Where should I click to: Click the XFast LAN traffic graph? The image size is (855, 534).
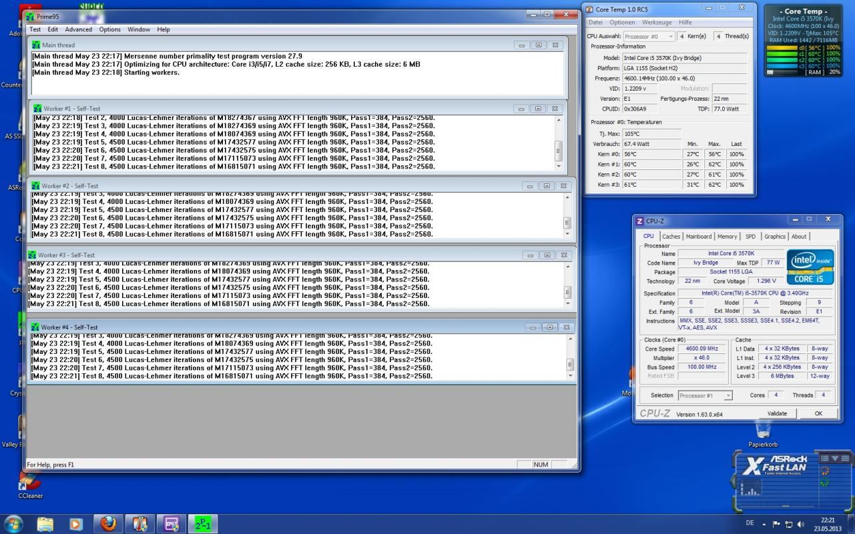point(752,488)
